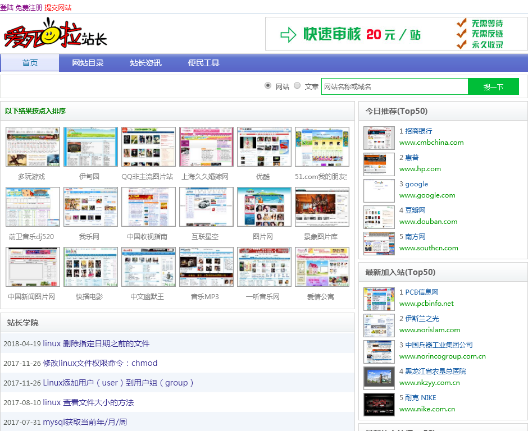Open www.pcbinfo.net URL link
Image resolution: width=528 pixels, height=431 pixels.
coord(426,303)
